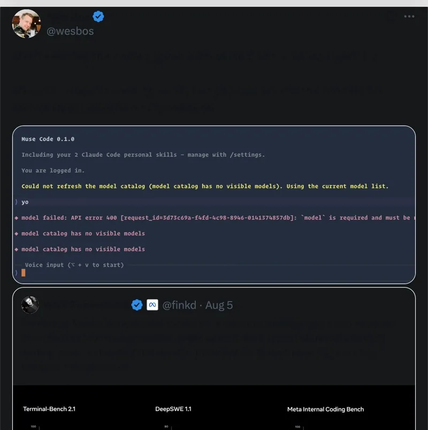Click the orange terminal cursor block

point(24,273)
